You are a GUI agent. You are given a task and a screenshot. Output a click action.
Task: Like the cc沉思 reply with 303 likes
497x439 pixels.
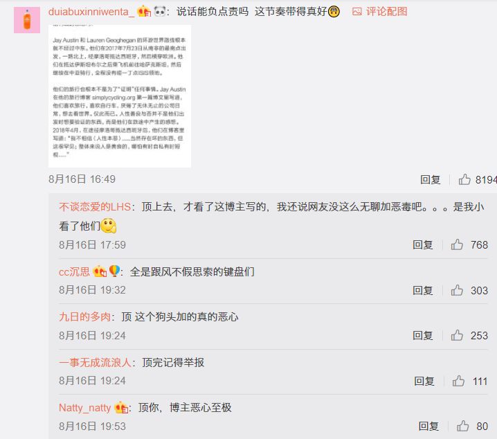(x=457, y=290)
